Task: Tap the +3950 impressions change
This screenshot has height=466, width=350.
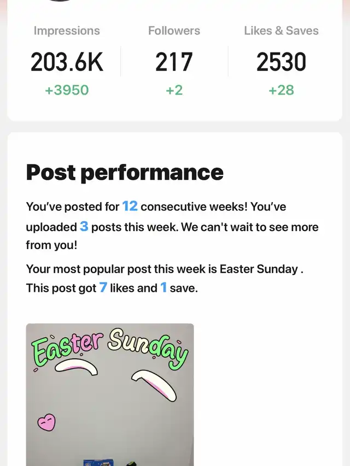Action: pyautogui.click(x=67, y=90)
